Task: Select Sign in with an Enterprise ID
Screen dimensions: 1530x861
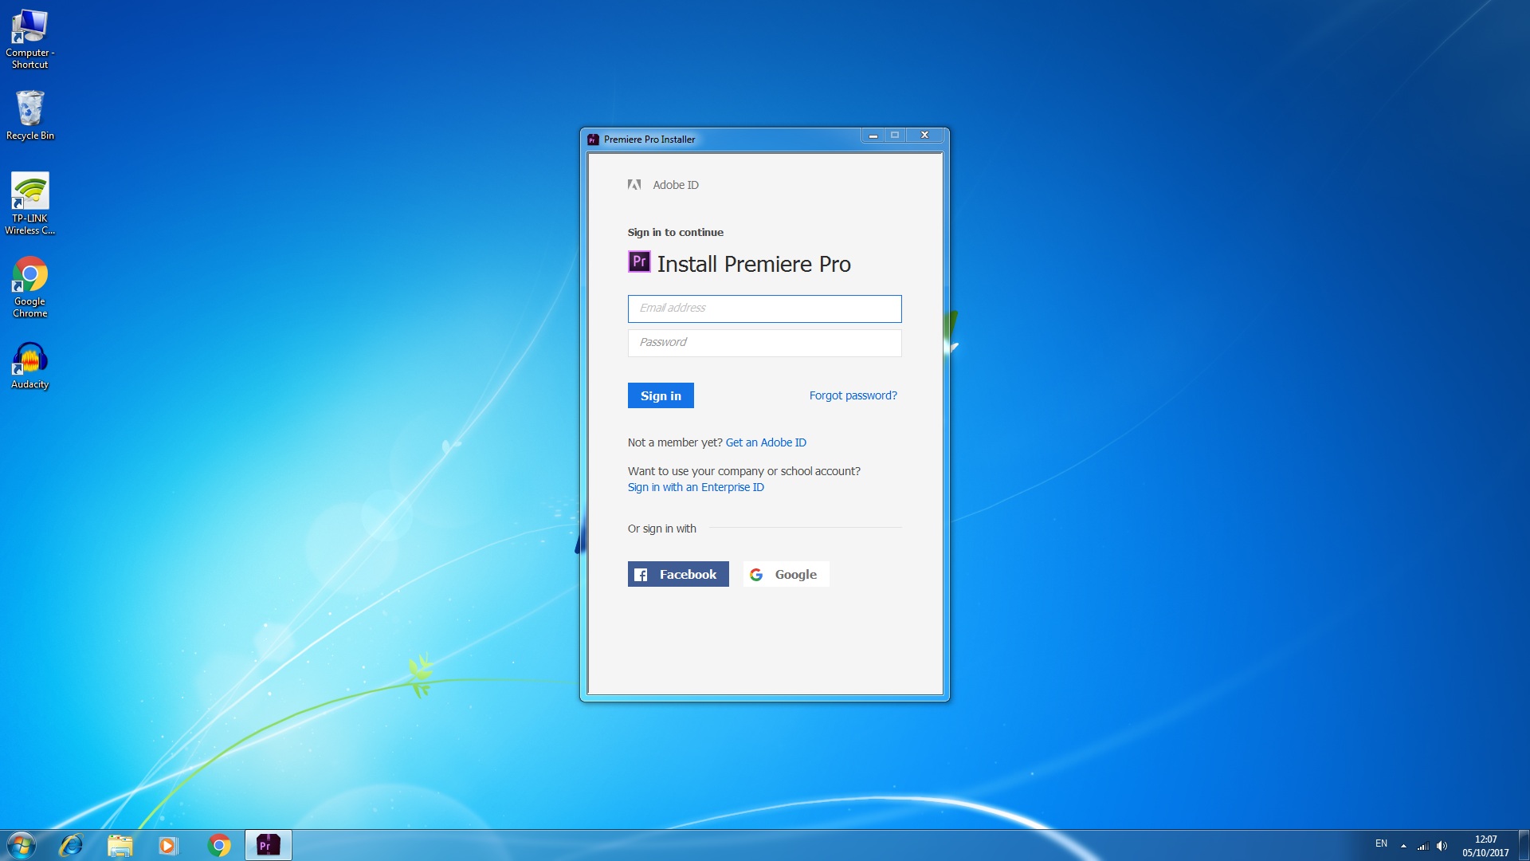Action: click(x=696, y=486)
